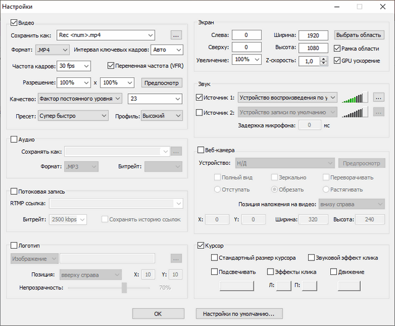Toggle the Видео checkbox
Image resolution: width=395 pixels, height=326 pixels.
(x=14, y=23)
